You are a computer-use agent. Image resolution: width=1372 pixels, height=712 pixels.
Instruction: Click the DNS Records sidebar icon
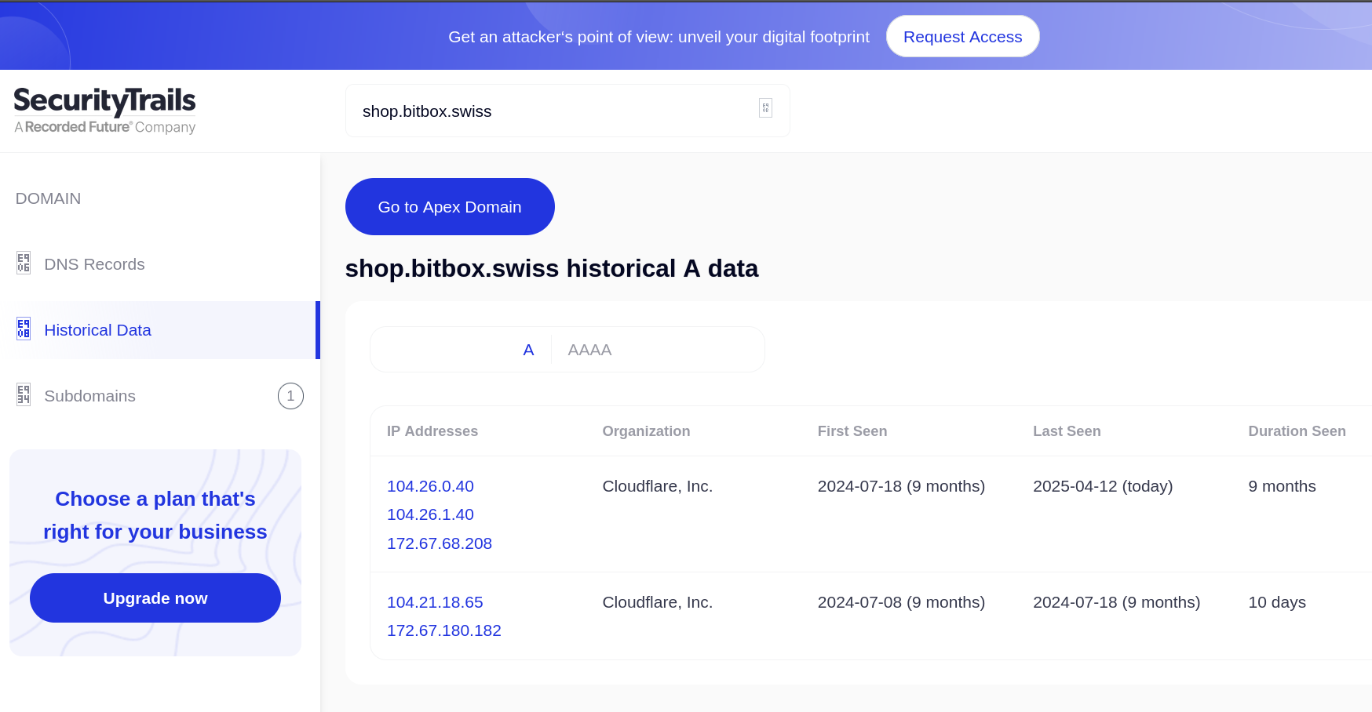(x=24, y=263)
